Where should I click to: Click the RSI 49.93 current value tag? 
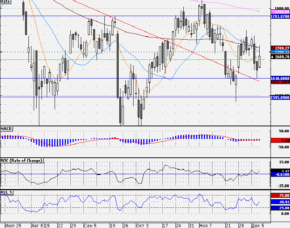tap(280, 202)
